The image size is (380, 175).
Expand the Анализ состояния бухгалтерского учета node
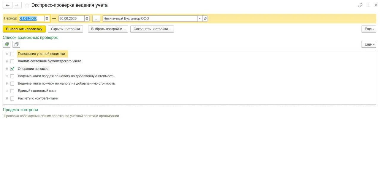coord(7,61)
